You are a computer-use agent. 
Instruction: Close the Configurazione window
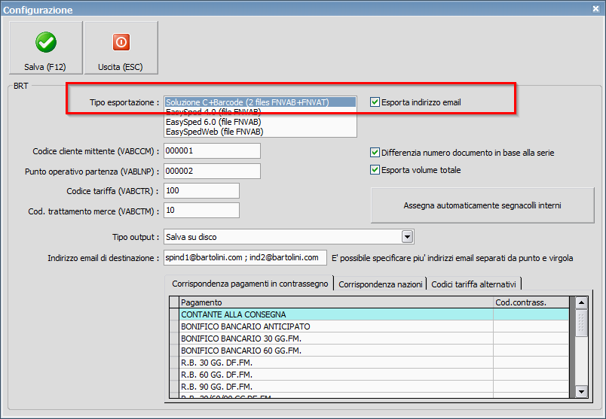(x=595, y=8)
